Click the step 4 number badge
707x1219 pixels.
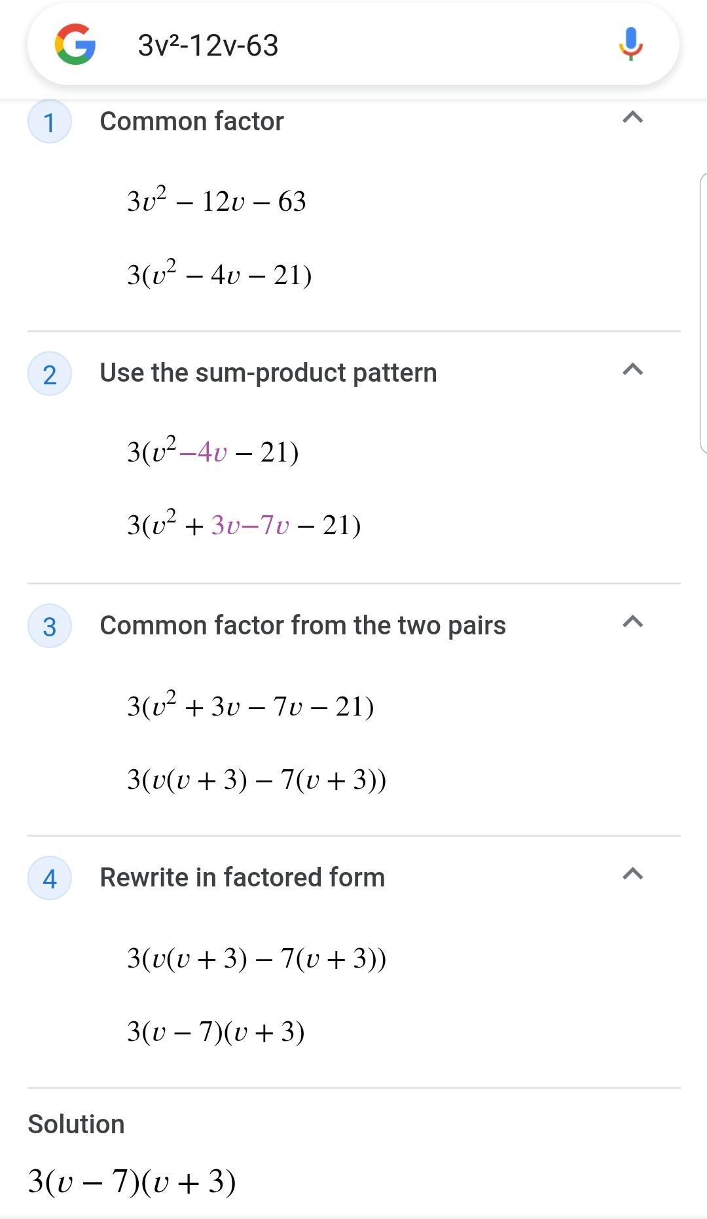coord(49,878)
